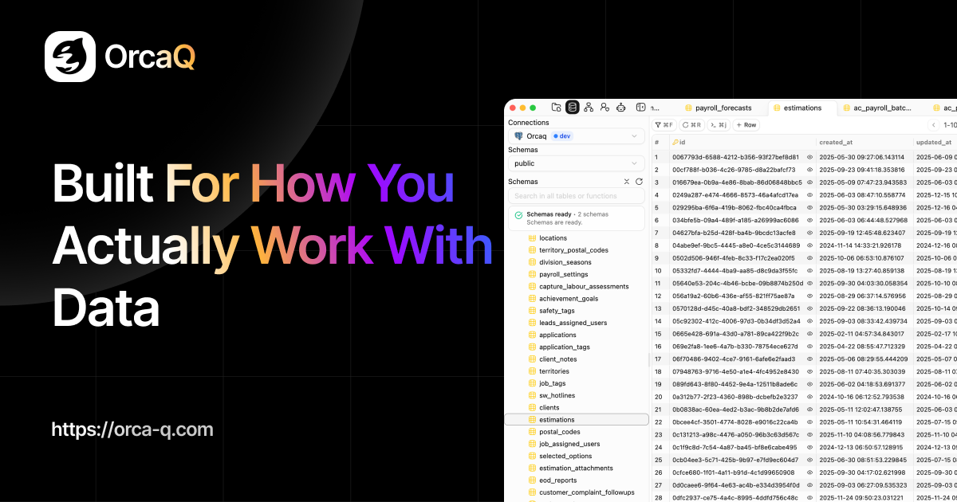
Task: Open the filter button ⌘F
Action: (x=665, y=125)
